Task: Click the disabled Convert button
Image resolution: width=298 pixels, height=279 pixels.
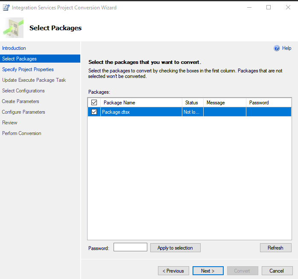Action: click(x=242, y=270)
